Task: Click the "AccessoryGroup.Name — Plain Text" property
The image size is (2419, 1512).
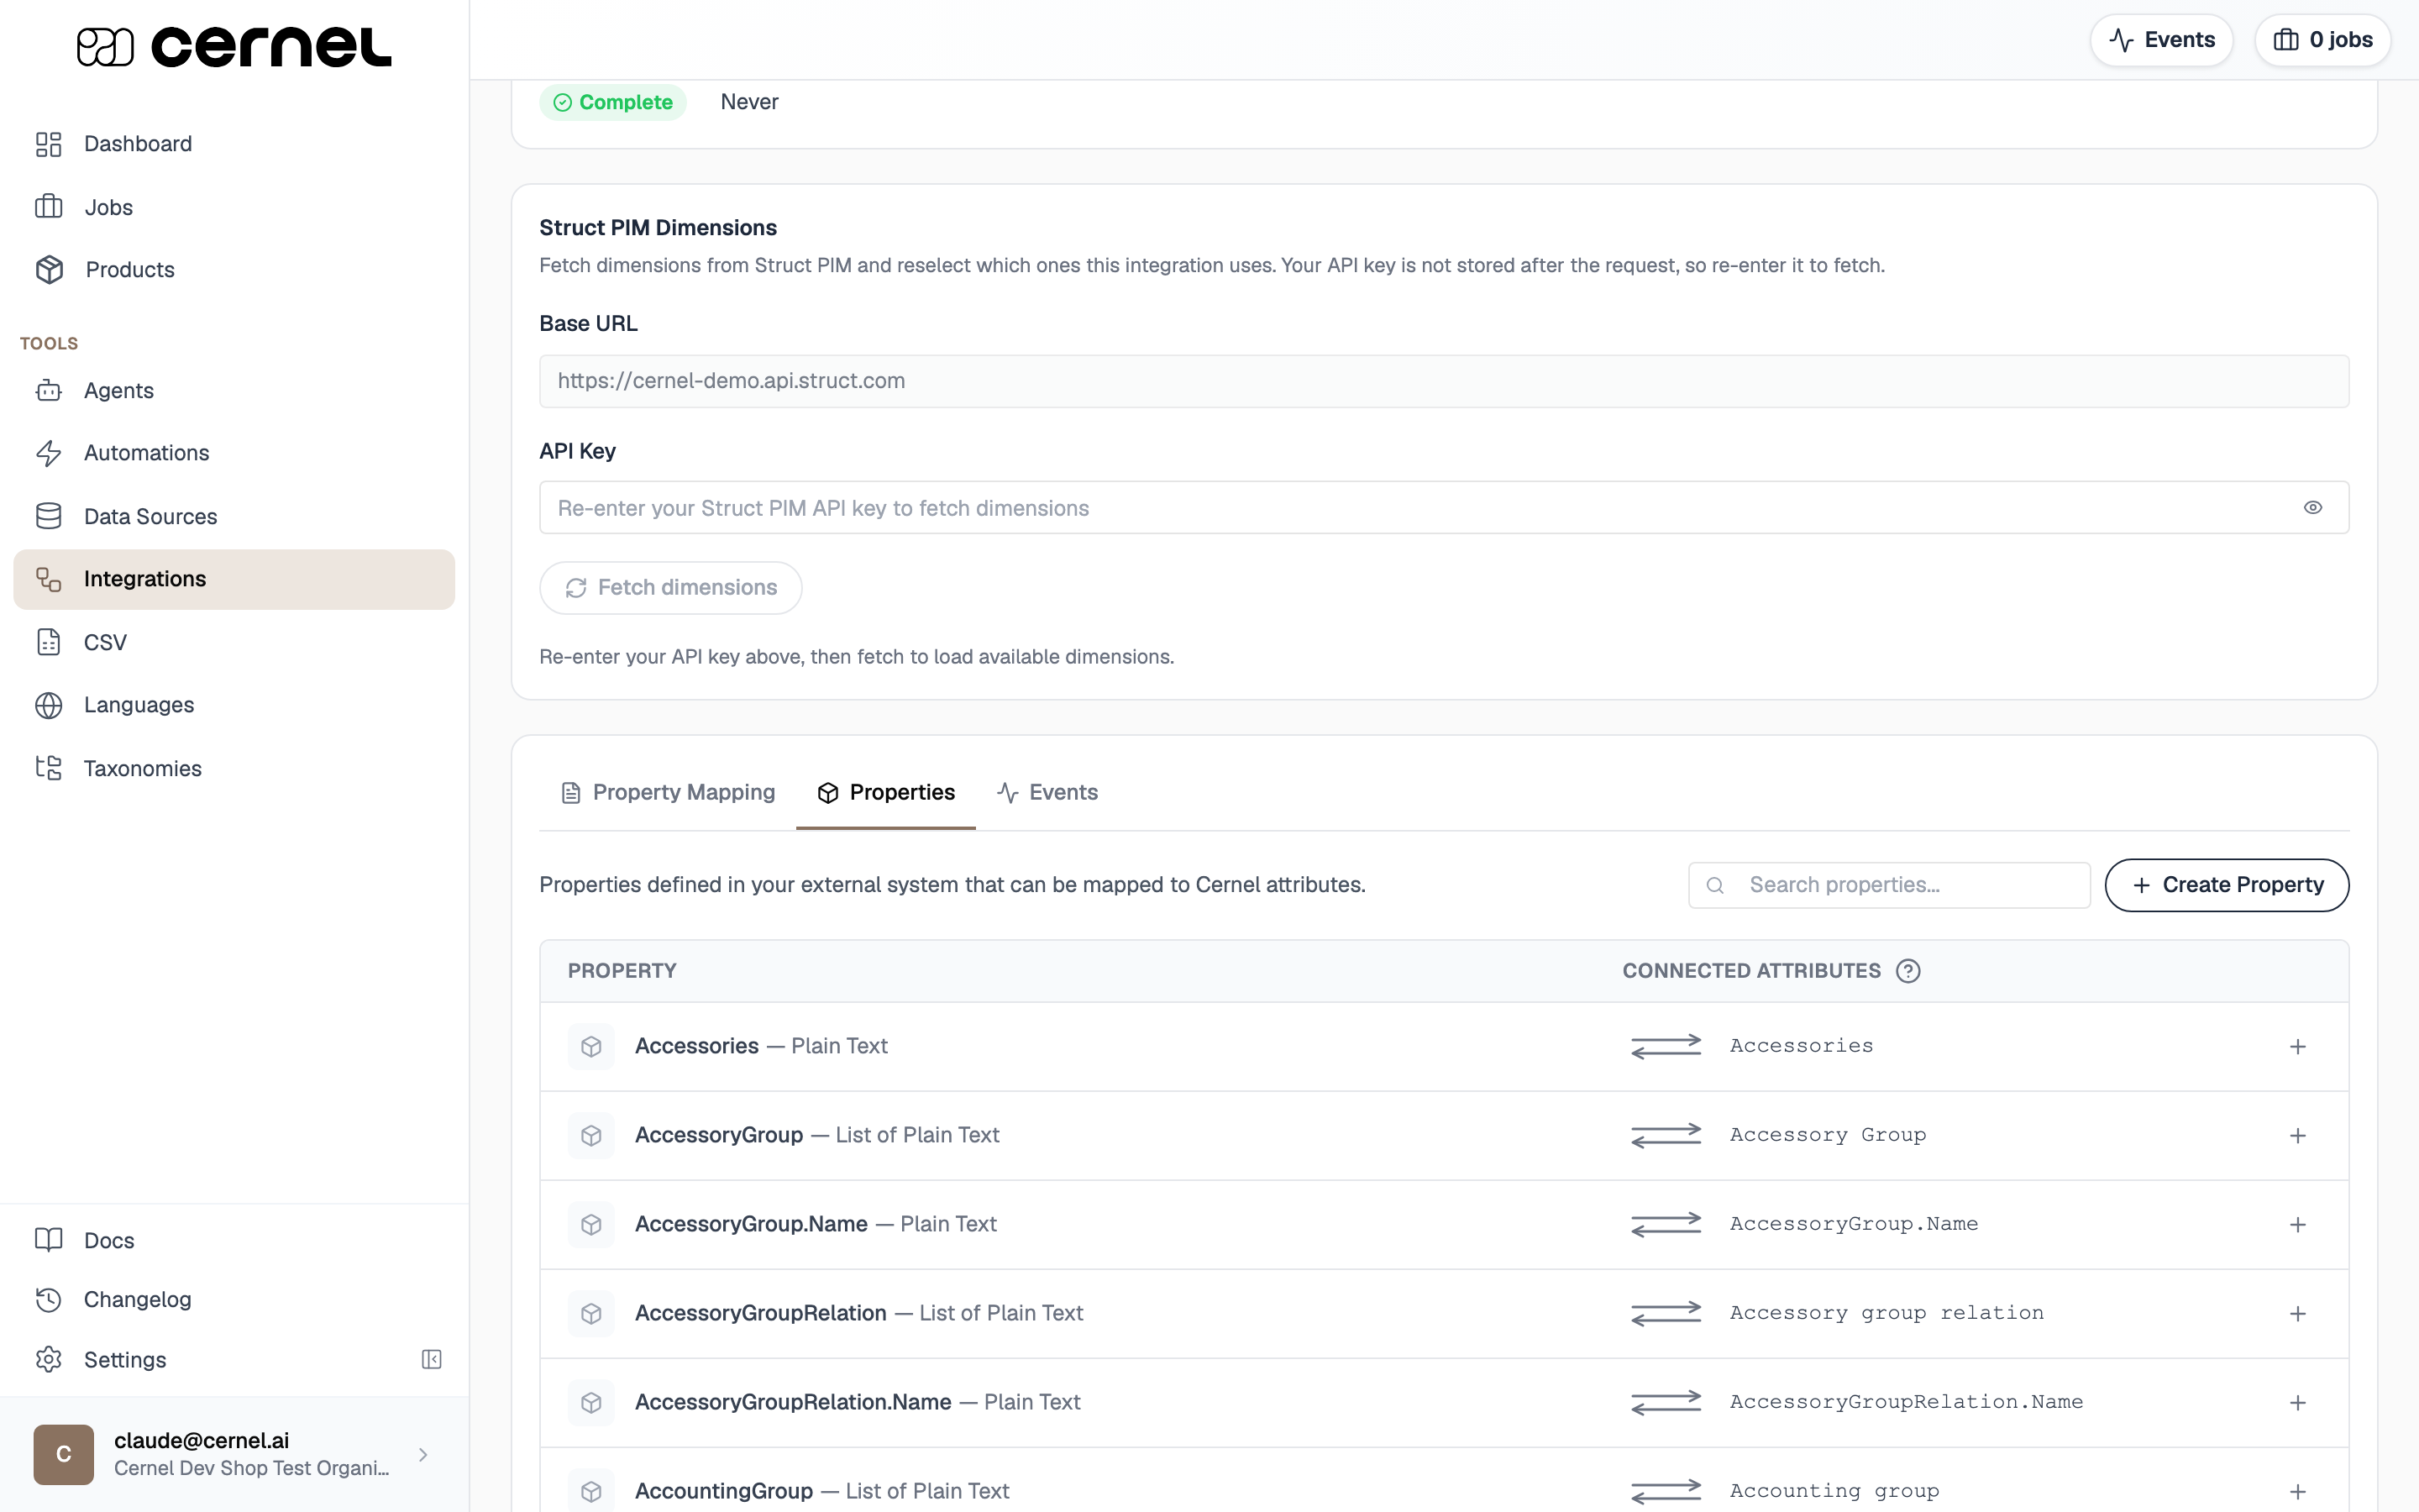Action: pyautogui.click(x=816, y=1224)
